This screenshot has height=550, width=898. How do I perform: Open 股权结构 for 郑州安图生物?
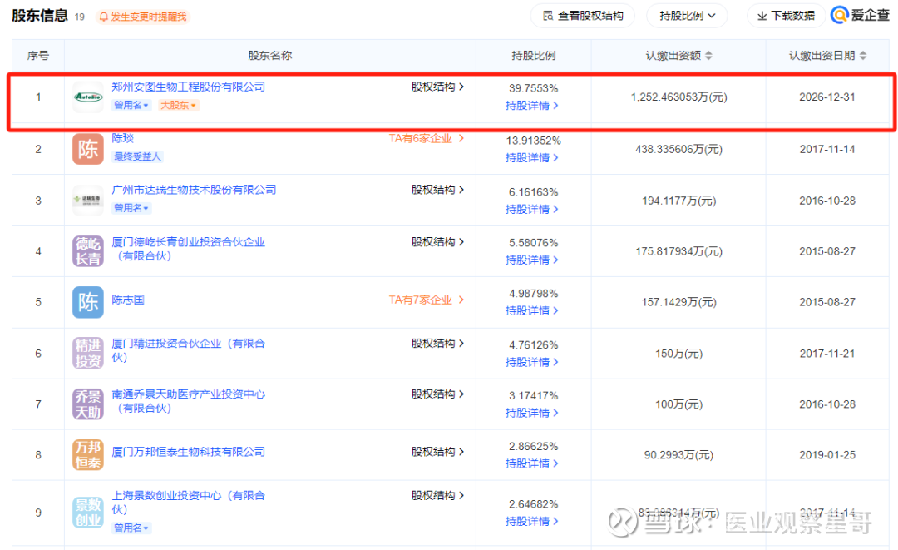tap(437, 87)
